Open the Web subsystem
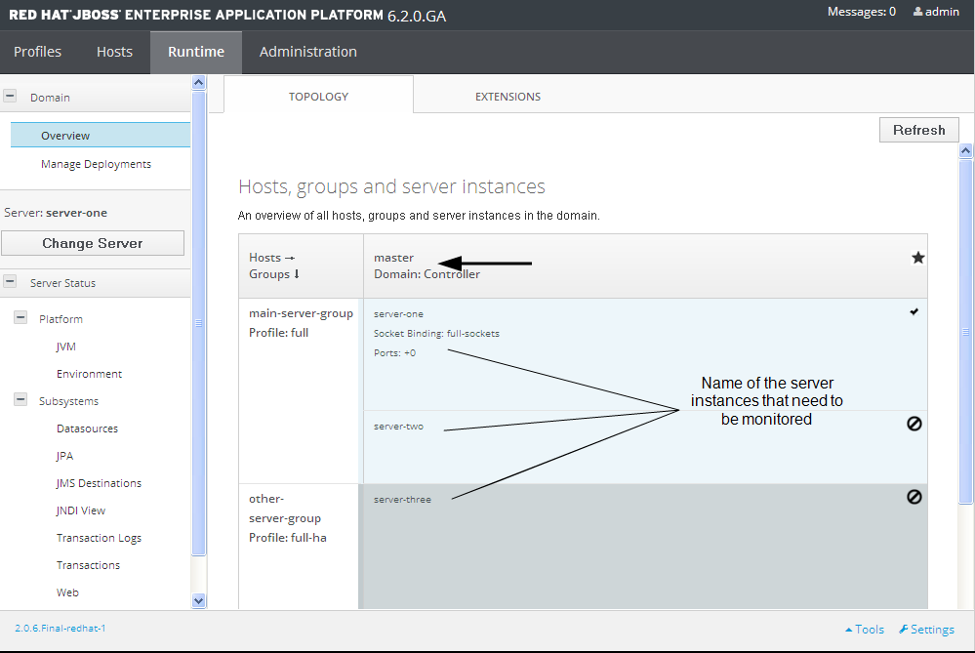Viewport: 975px width, 653px height. (67, 592)
